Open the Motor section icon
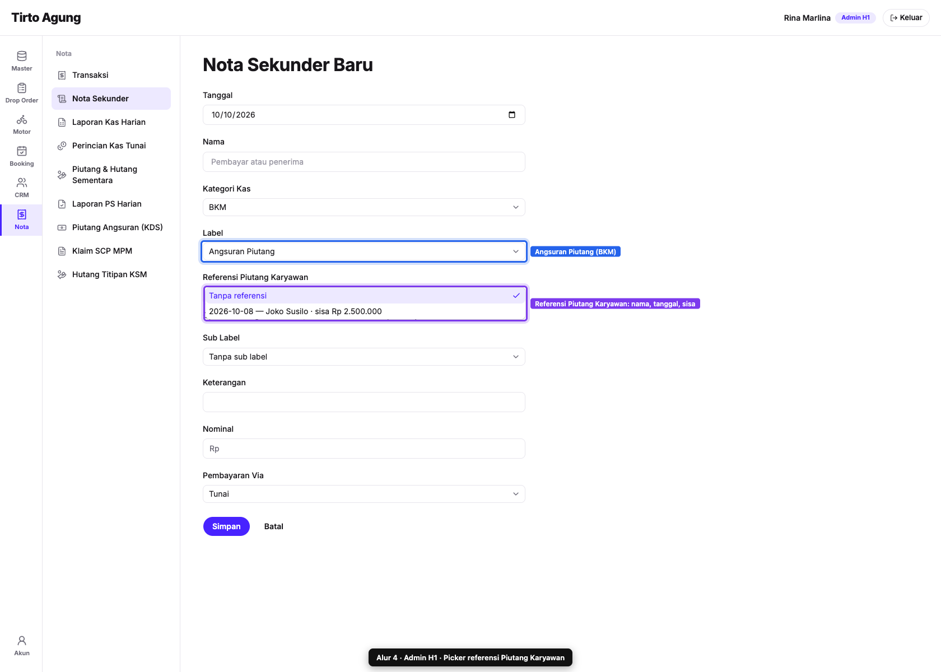The width and height of the screenshot is (941, 672). point(22,119)
